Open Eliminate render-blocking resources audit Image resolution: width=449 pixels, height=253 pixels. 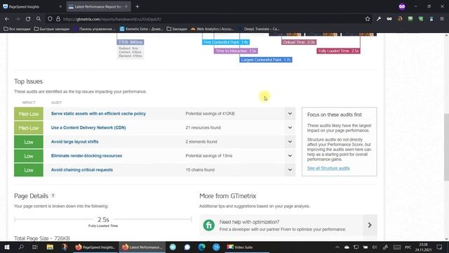tap(86, 156)
